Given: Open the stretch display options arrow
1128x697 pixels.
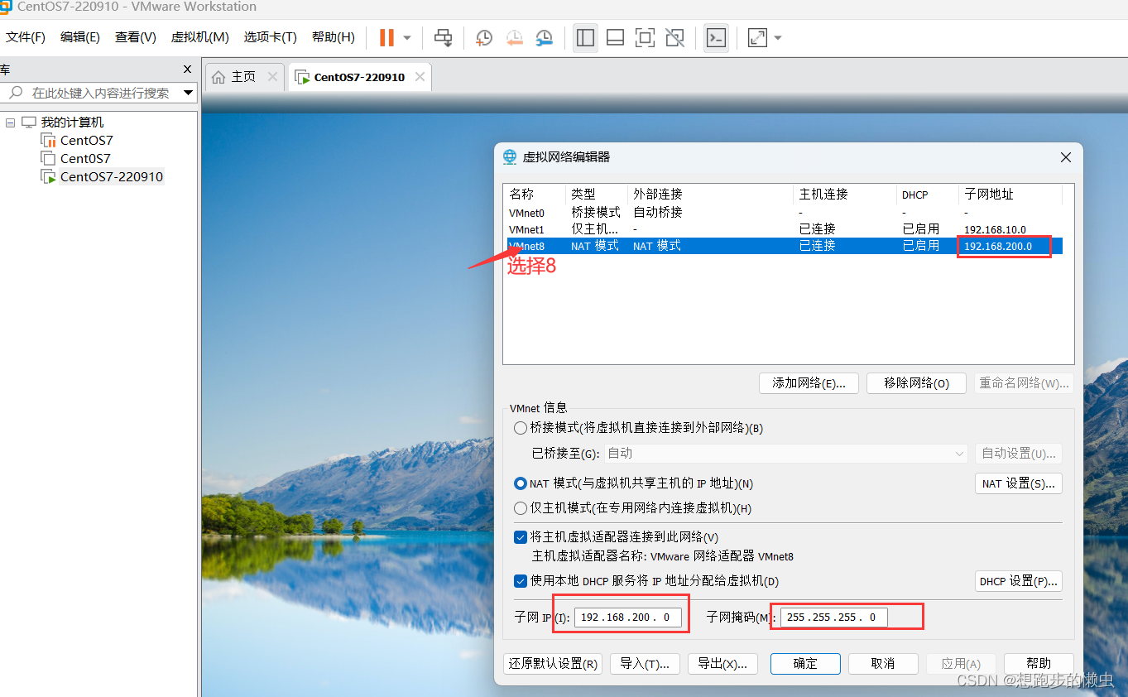Looking at the screenshot, I should point(778,38).
